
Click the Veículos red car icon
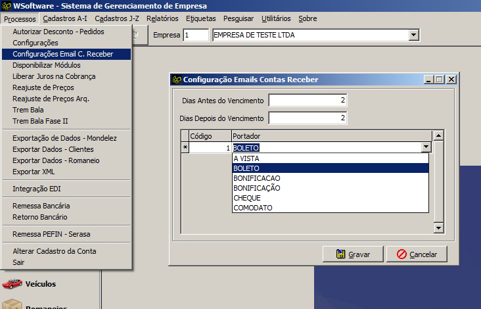click(11, 284)
